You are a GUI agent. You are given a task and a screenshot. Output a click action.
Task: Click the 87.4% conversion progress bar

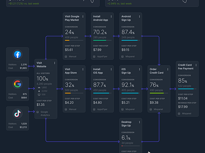point(131,40)
